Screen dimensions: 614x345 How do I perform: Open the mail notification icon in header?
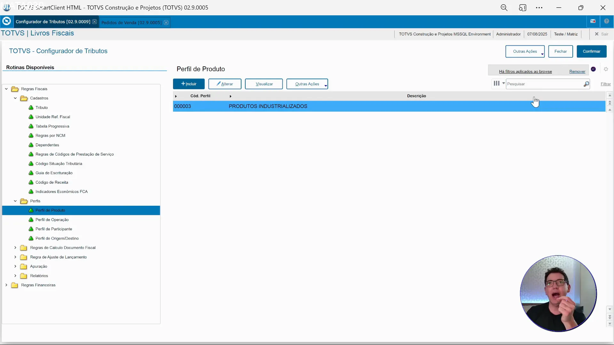[x=593, y=21]
